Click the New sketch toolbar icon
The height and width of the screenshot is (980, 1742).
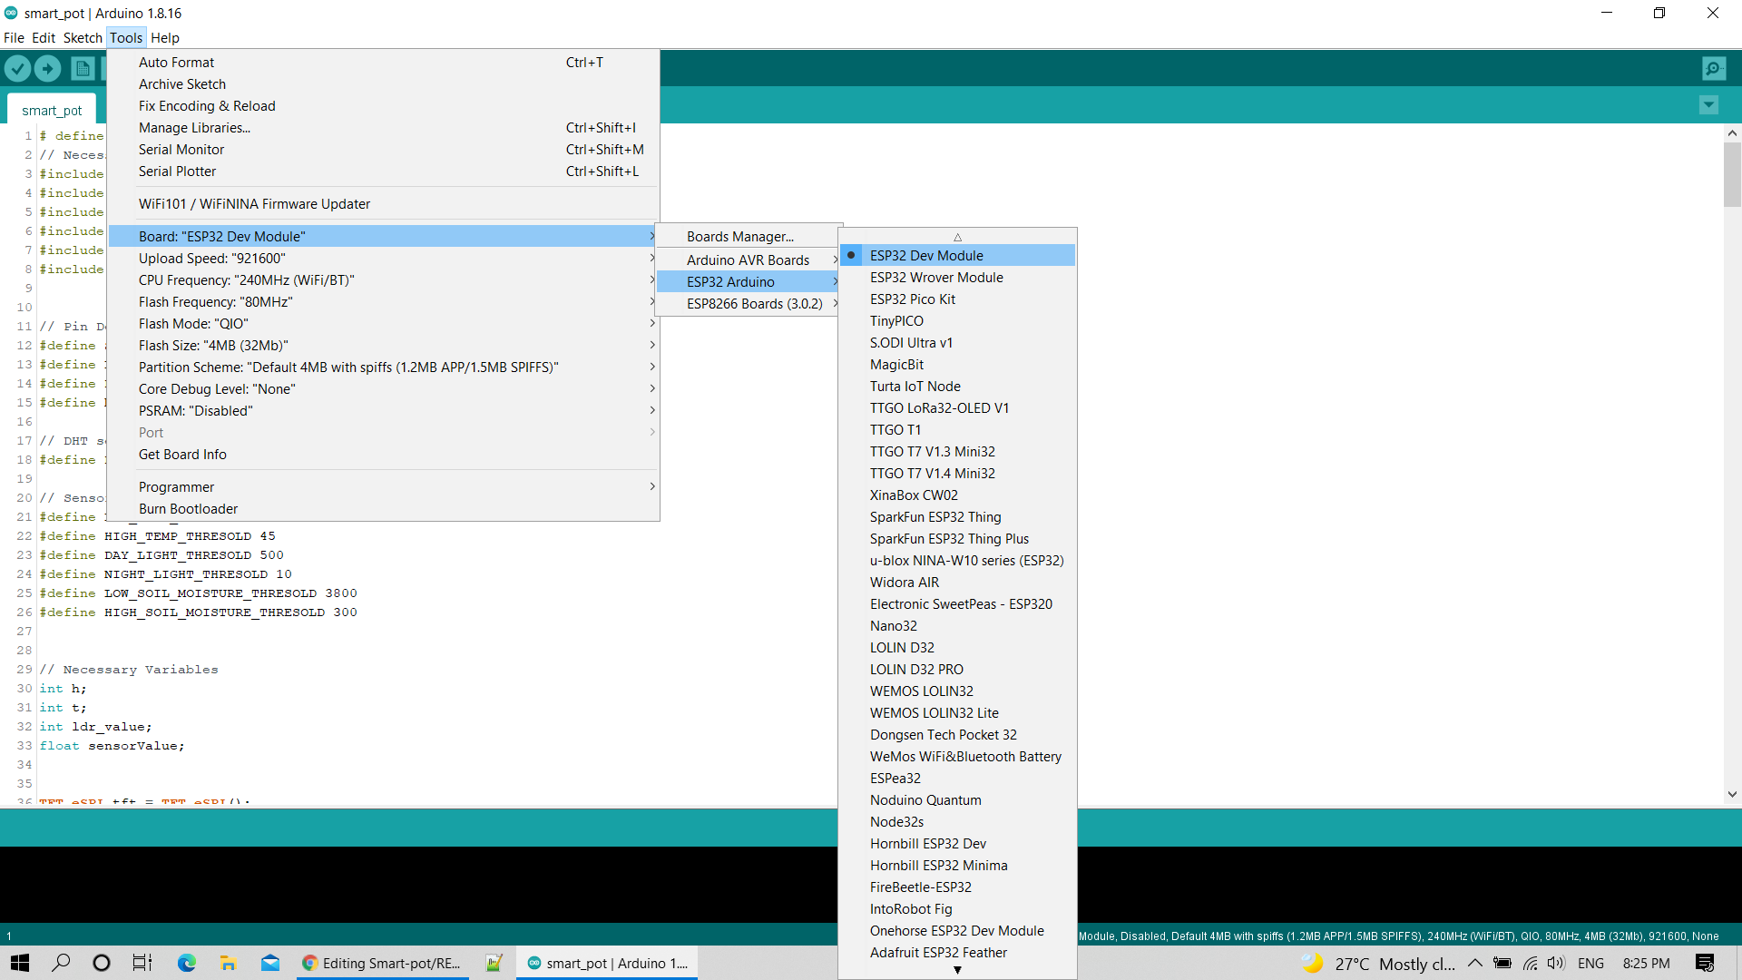tap(82, 68)
